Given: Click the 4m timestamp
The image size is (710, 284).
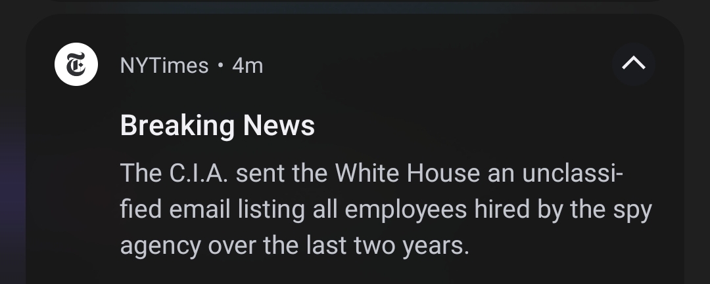Looking at the screenshot, I should pyautogui.click(x=247, y=66).
